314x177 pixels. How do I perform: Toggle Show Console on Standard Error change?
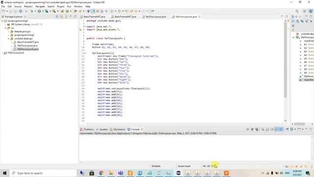281,129
